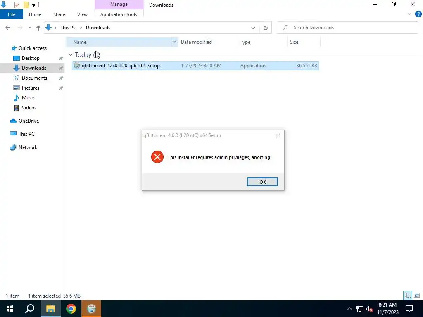This screenshot has height=317, width=423.
Task: Sort files by Name column
Action: [119, 42]
